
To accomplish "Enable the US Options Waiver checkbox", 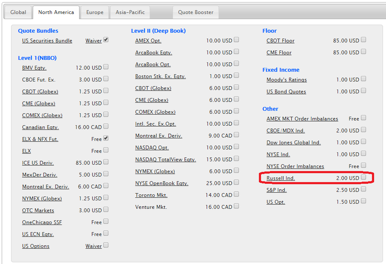I will [x=106, y=245].
